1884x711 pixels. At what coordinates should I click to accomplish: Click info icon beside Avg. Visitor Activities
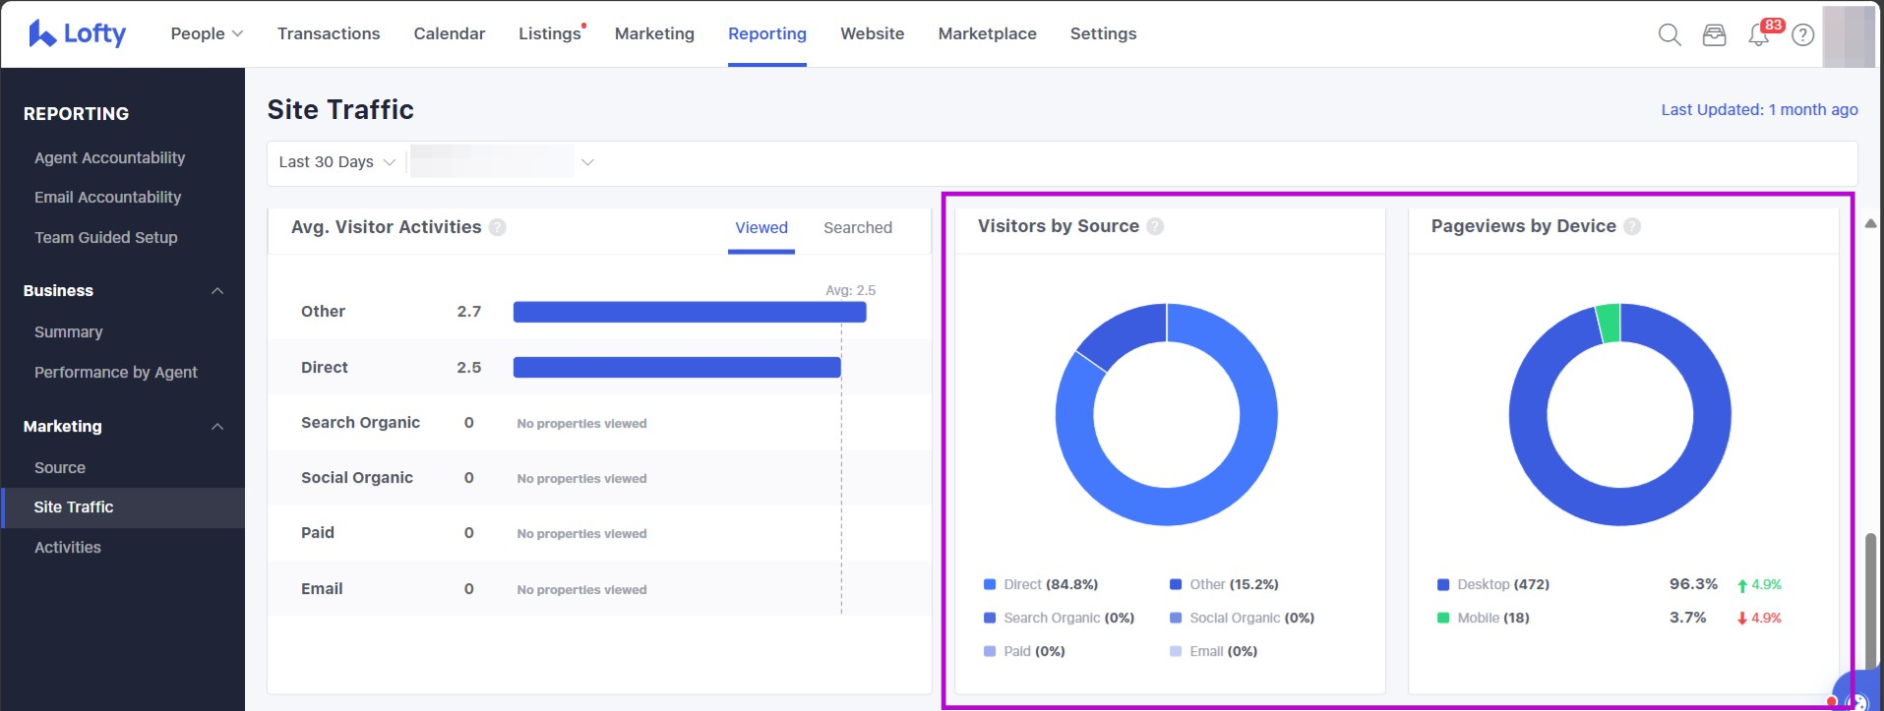[498, 227]
